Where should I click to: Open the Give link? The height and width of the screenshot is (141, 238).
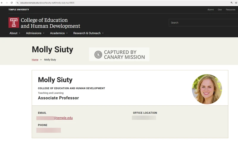click(220, 9)
